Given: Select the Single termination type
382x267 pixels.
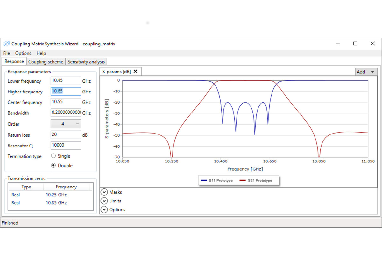Looking at the screenshot, I should [53, 156].
